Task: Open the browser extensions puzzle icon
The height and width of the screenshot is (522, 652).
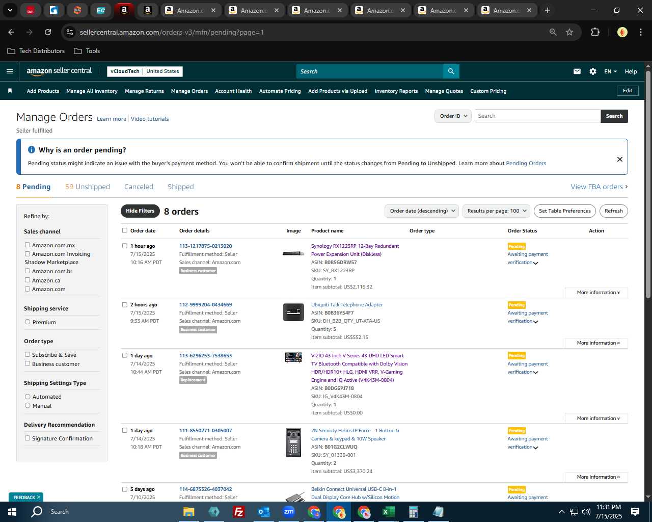Action: coord(595,32)
